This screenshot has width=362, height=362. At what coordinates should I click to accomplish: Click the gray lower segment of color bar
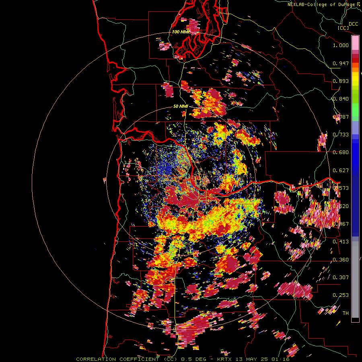[x=355, y=280]
